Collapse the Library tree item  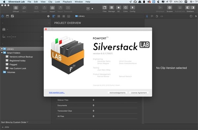coord(2,49)
